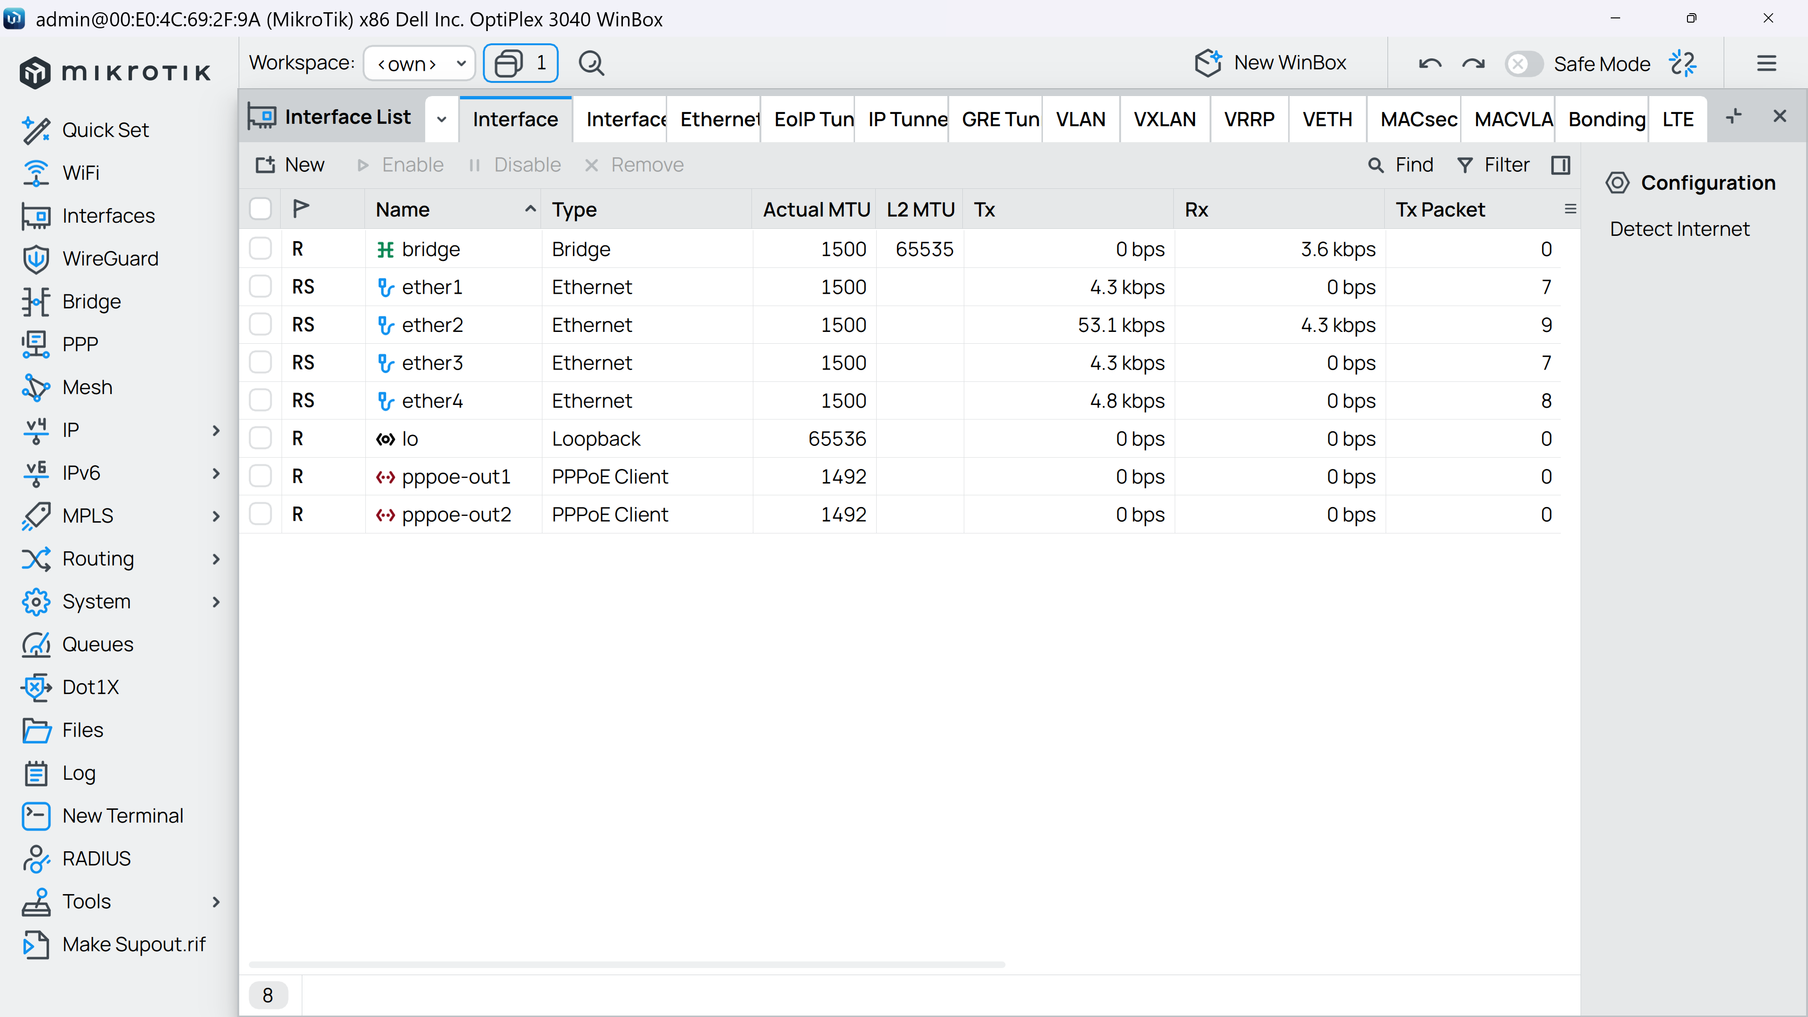Click the Filter button
This screenshot has height=1017, width=1808.
1493,165
